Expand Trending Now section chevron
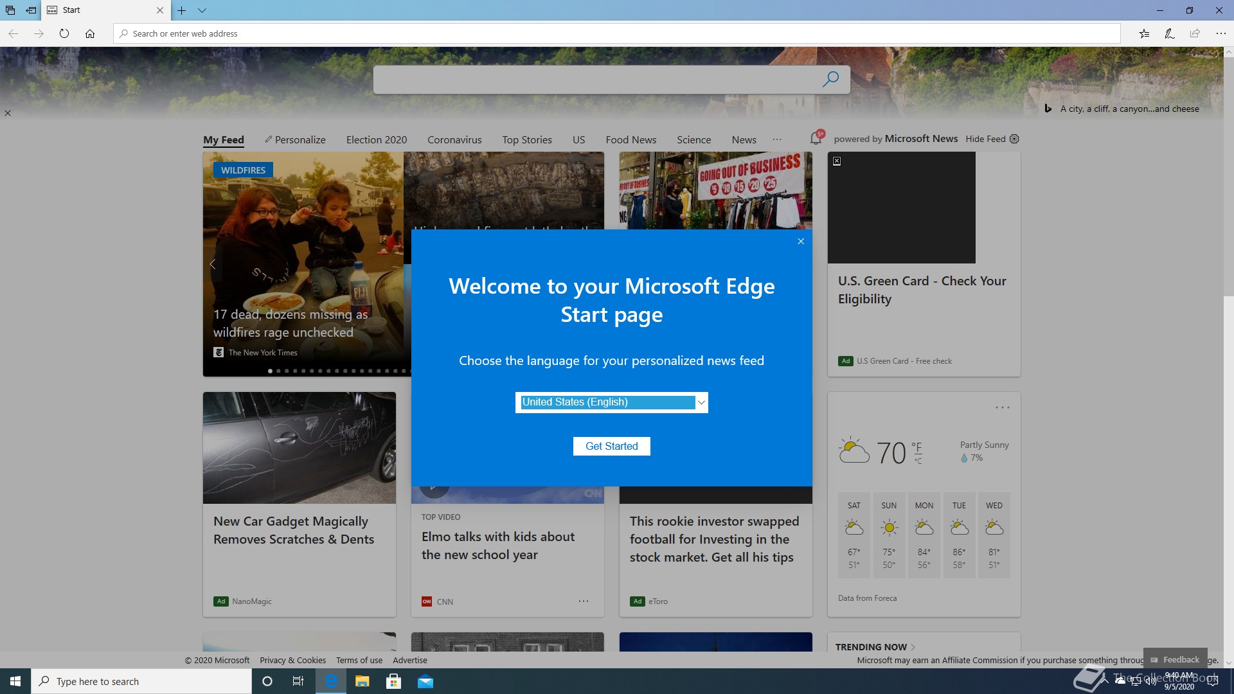 point(913,647)
